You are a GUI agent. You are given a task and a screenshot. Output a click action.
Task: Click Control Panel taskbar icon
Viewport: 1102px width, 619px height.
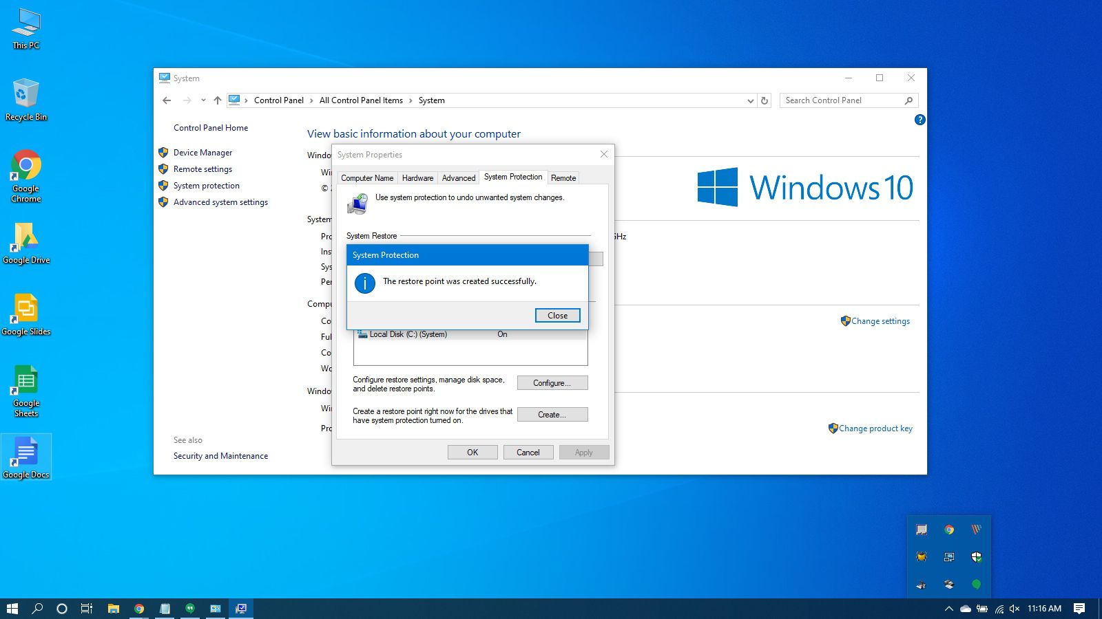click(216, 609)
